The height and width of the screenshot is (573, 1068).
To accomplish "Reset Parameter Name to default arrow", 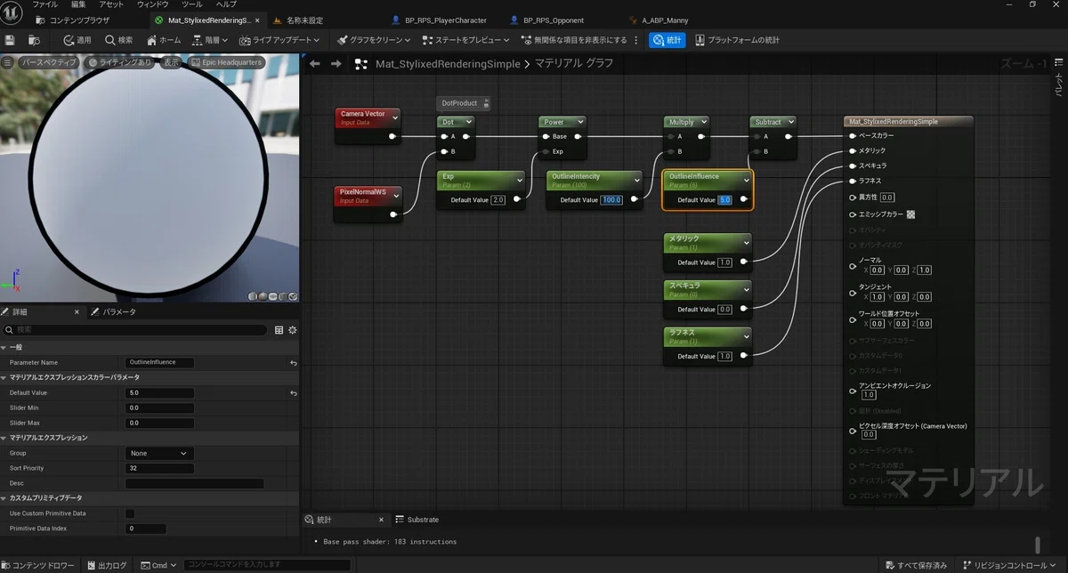I will [293, 363].
